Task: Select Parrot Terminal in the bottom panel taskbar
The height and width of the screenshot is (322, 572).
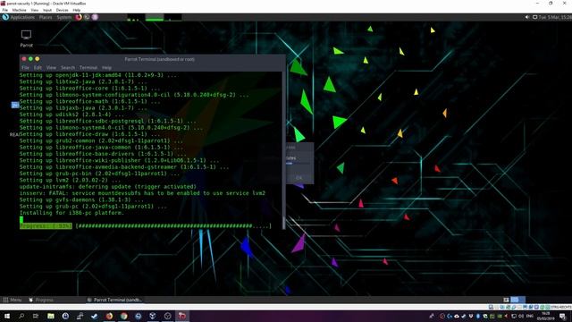Action: coord(115,300)
